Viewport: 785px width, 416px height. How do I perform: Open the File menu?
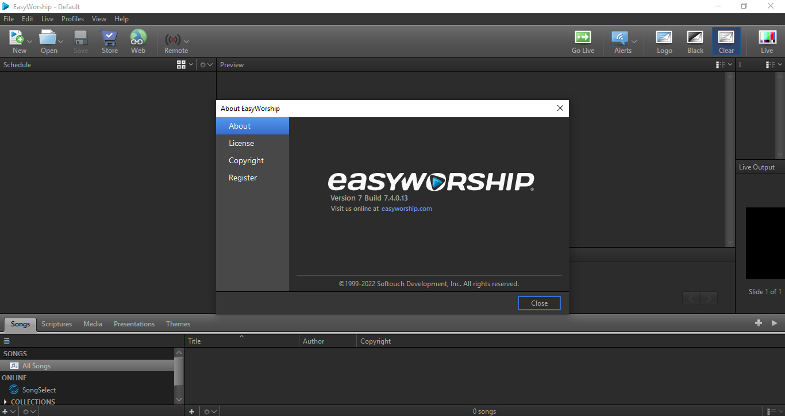[9, 19]
